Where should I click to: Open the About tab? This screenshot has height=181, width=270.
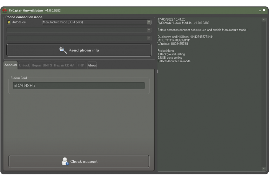click(92, 65)
